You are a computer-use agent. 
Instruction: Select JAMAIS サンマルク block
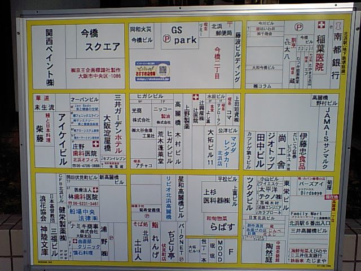[x=327, y=138]
